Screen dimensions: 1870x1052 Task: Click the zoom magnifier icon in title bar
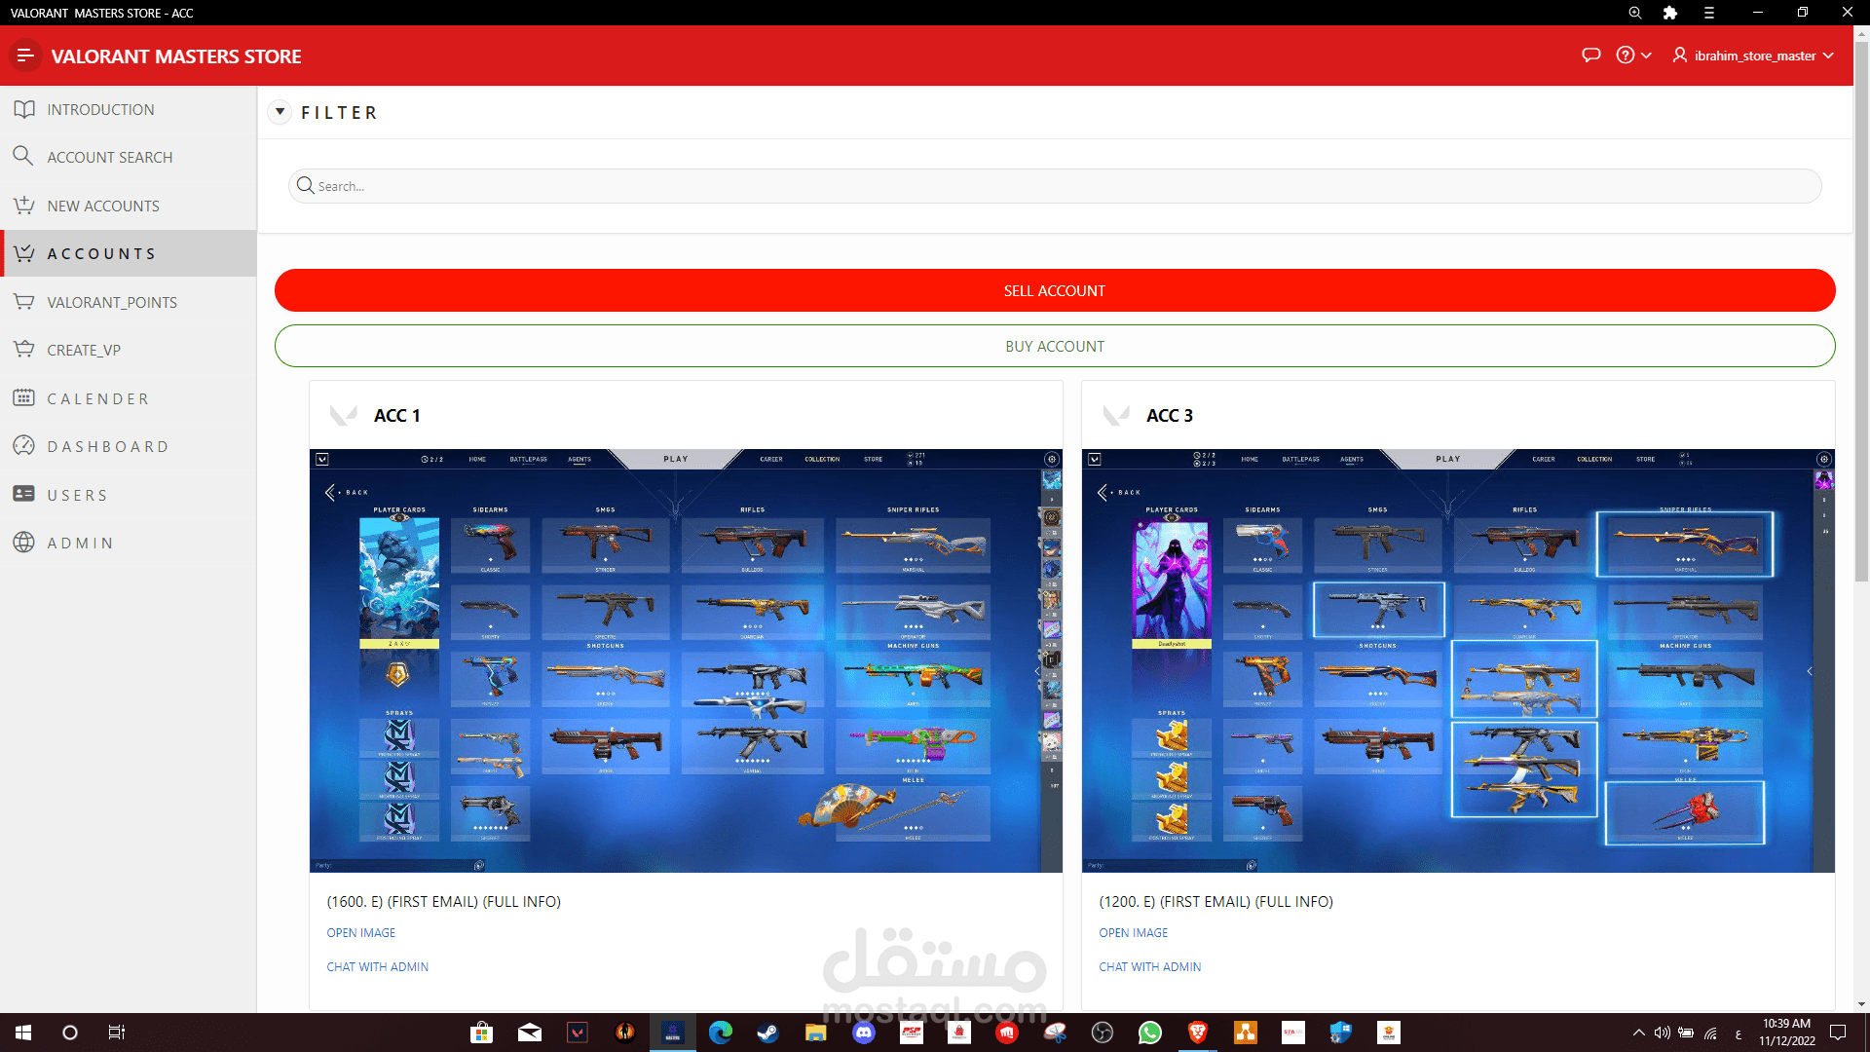click(1635, 13)
